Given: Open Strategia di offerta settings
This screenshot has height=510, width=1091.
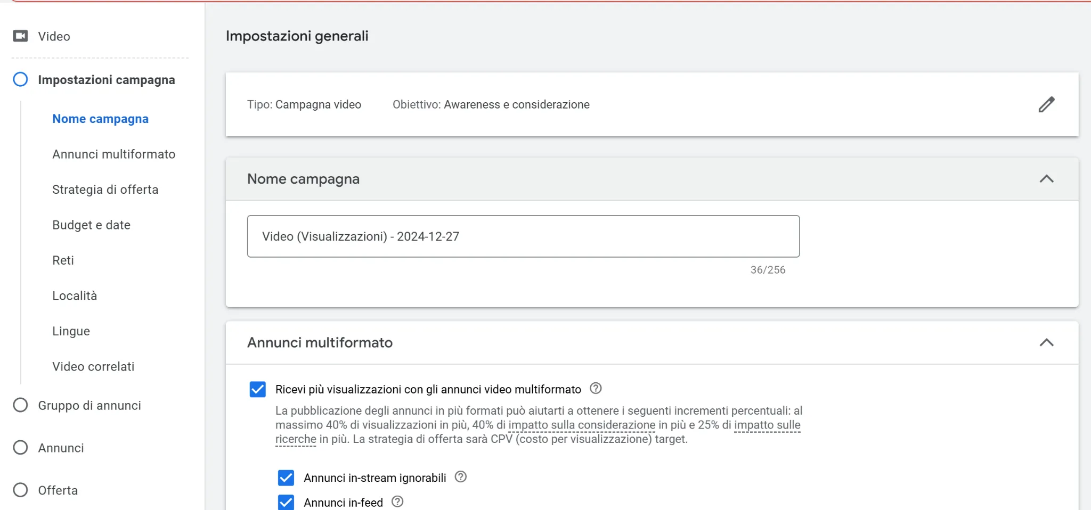Looking at the screenshot, I should 105,189.
